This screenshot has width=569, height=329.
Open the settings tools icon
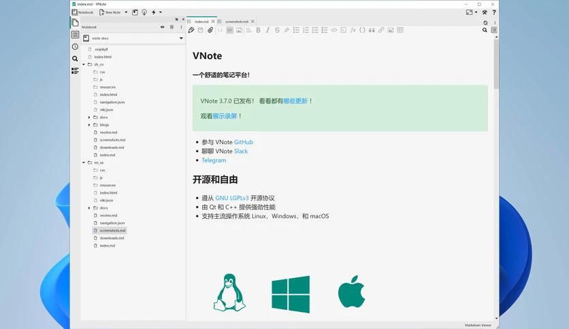[x=485, y=12]
